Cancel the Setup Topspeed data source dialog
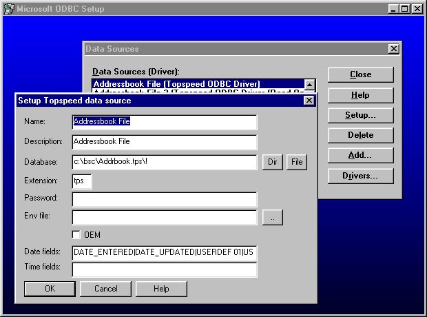Screen dimensions: 427x317 (x=105, y=289)
